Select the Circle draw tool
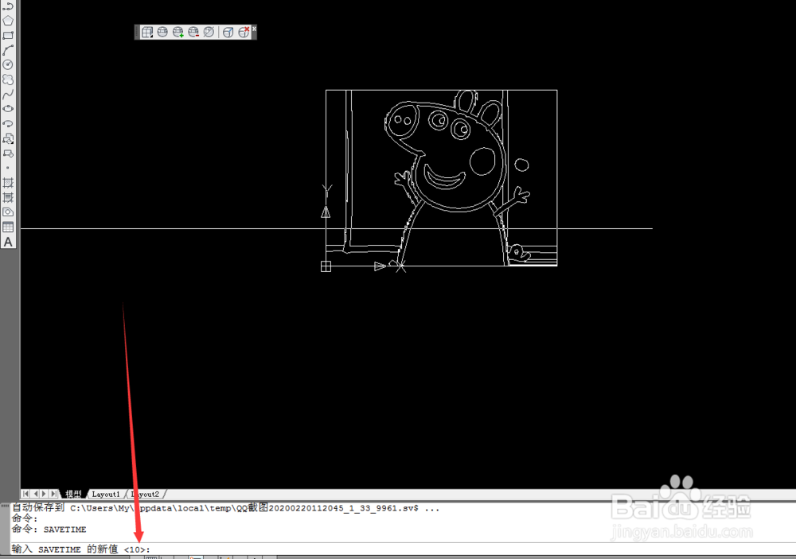The image size is (796, 559). click(x=8, y=64)
